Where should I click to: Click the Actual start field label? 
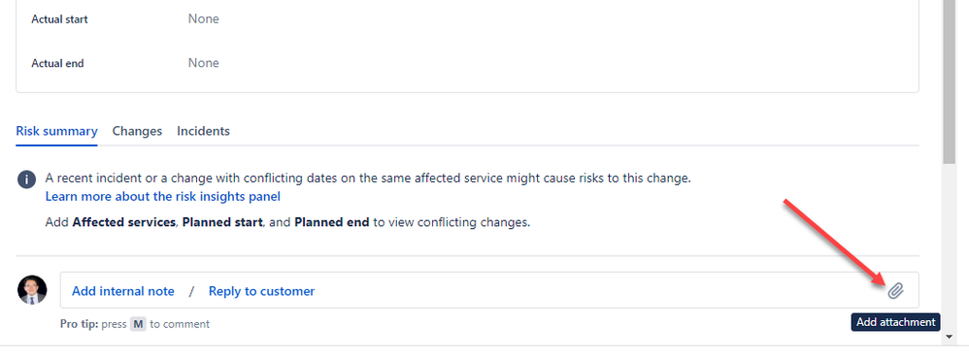point(60,19)
